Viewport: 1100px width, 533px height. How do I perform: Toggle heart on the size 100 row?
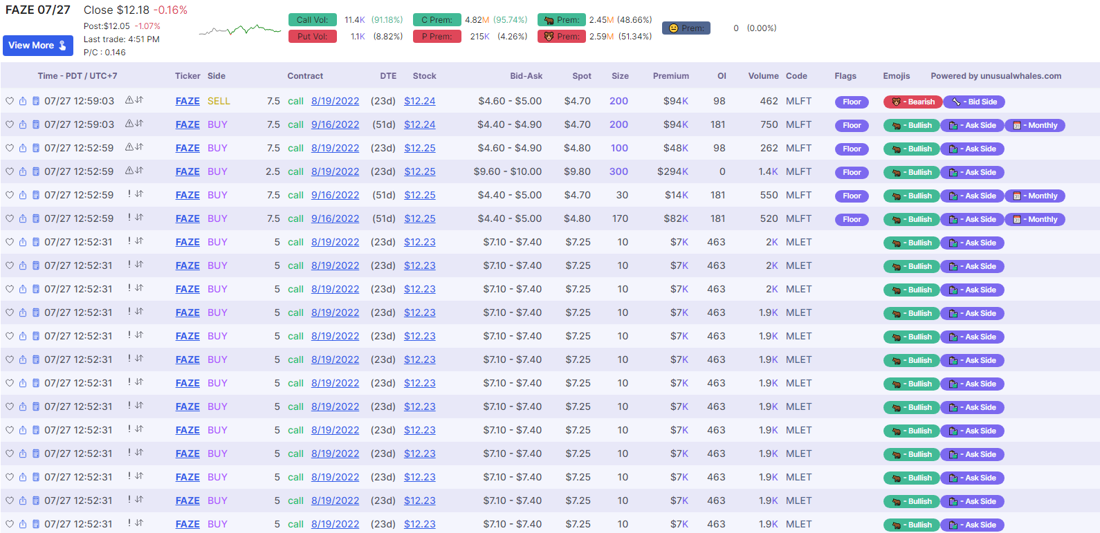[10, 148]
